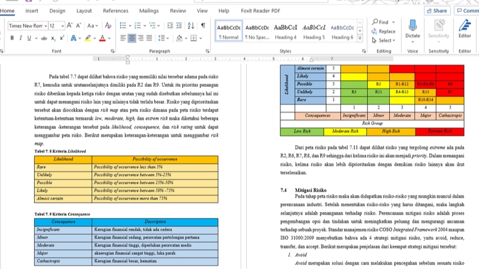The width and height of the screenshot is (479, 269).
Task: Open Paragraph dialog launcher
Action: 208,51
